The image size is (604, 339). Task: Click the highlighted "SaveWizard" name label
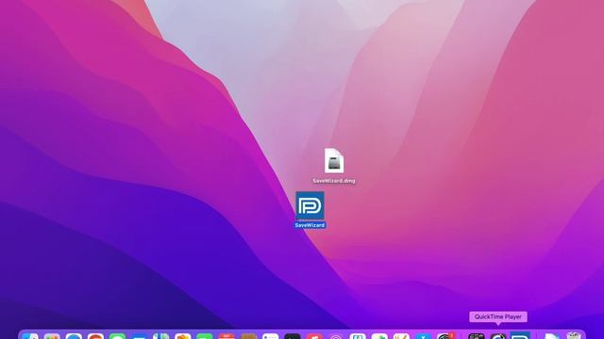pos(310,225)
